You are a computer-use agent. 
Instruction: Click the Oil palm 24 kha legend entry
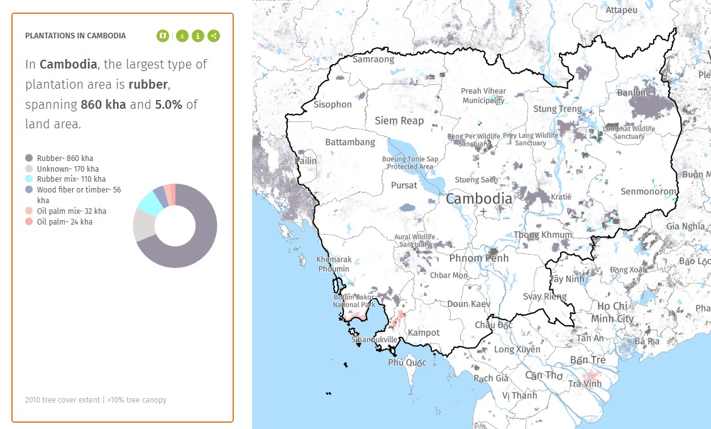click(64, 222)
